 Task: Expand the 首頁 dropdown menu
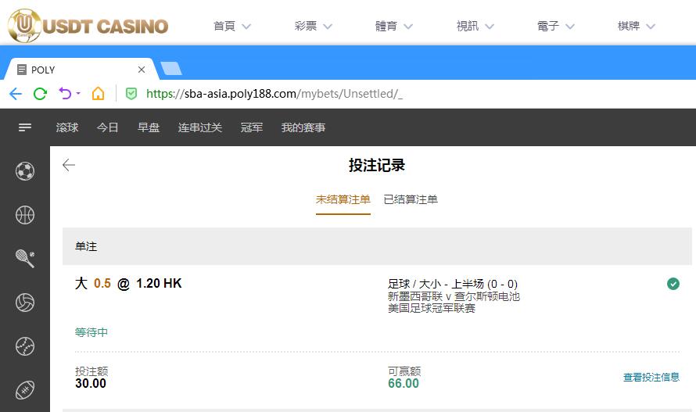click(232, 26)
